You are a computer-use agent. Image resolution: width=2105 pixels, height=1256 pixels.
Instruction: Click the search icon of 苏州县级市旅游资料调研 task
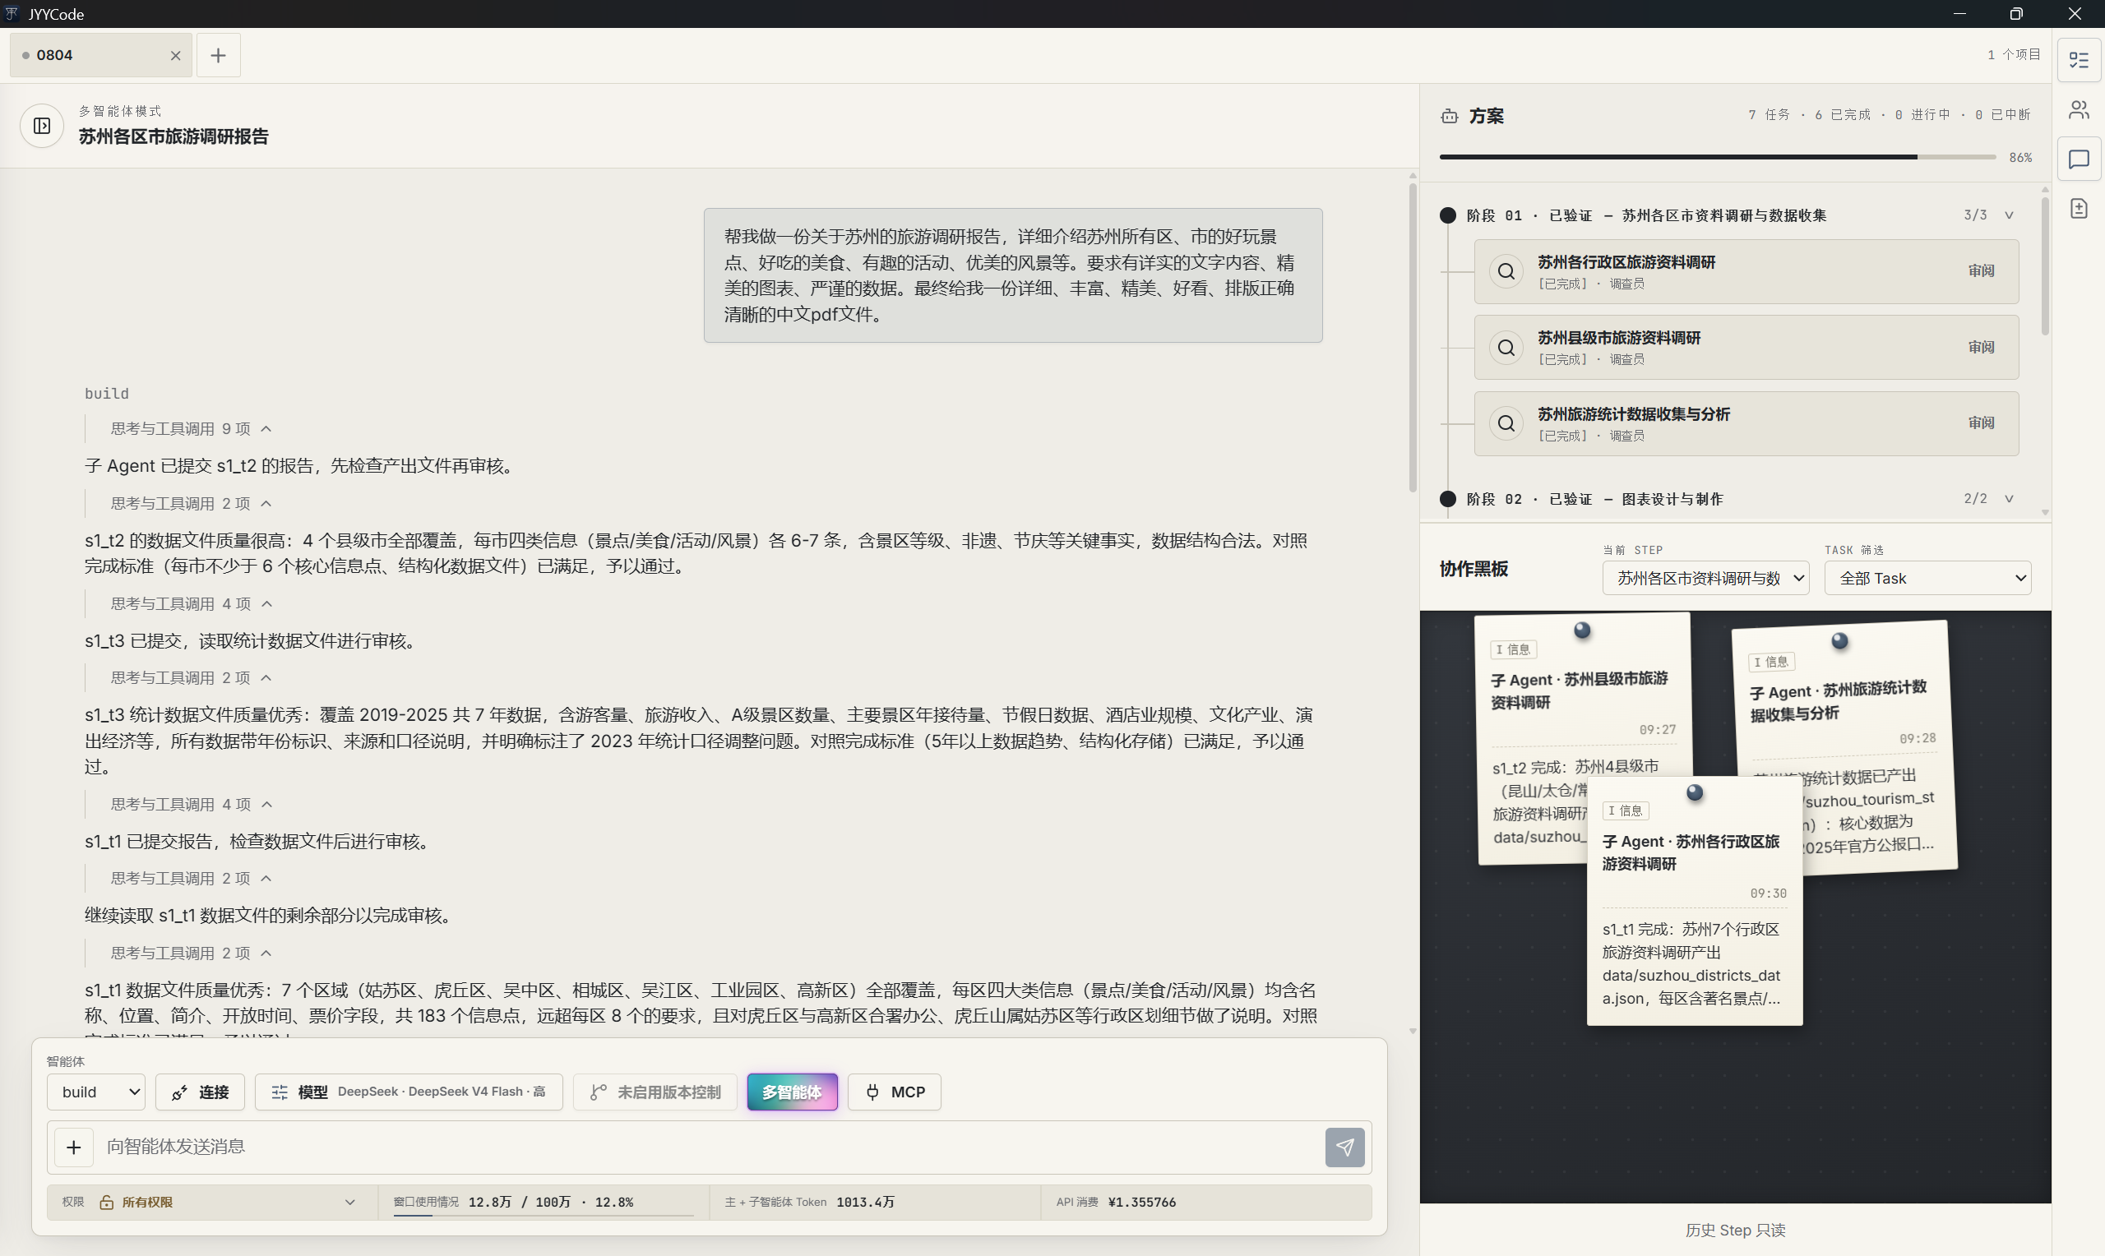(1506, 347)
